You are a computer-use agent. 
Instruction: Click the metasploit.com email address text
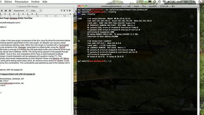10,23
